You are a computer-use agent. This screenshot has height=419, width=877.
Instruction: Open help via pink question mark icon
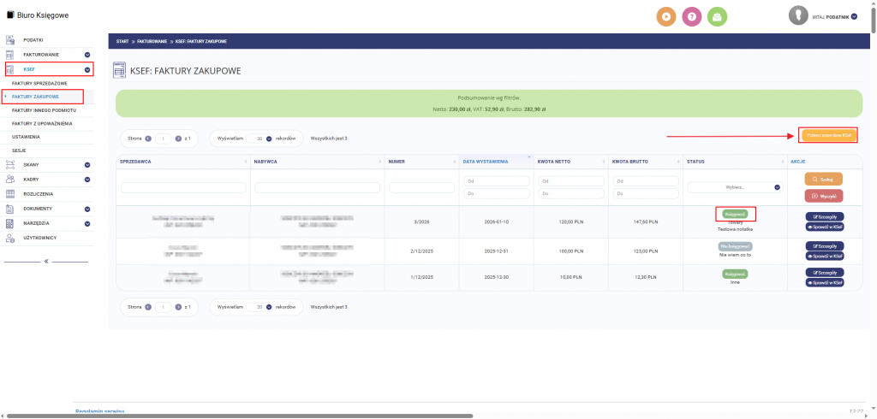point(692,15)
